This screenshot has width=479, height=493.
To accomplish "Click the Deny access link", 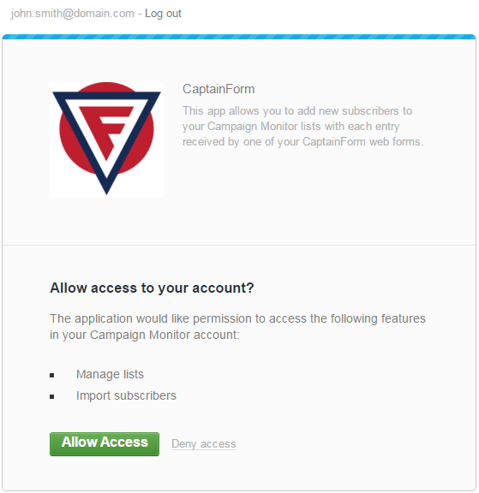I will tap(204, 443).
